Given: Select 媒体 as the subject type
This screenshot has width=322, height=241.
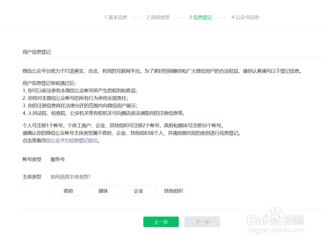Looking at the screenshot, I should click(103, 191).
